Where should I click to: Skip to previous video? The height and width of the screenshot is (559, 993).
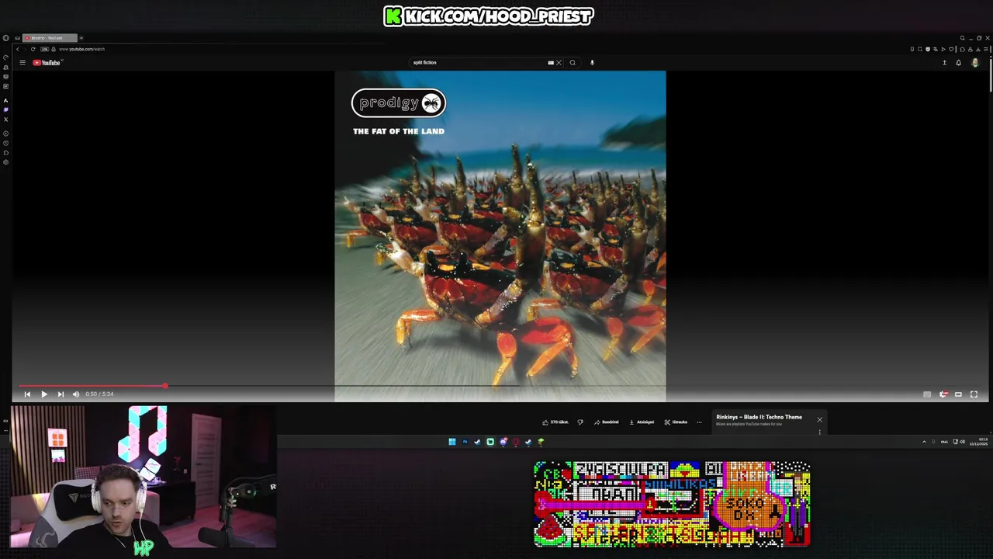[27, 394]
